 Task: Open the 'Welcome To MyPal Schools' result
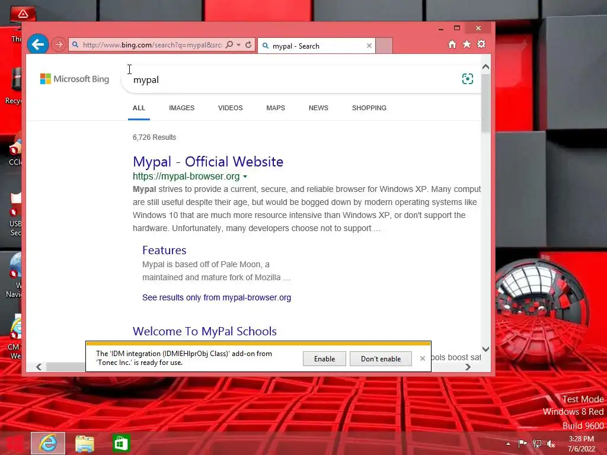[x=205, y=332]
